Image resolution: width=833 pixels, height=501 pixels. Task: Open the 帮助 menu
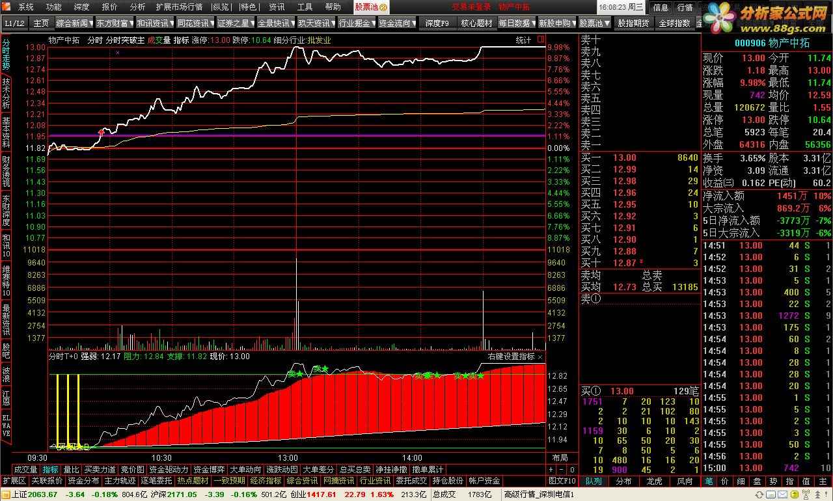point(333,7)
